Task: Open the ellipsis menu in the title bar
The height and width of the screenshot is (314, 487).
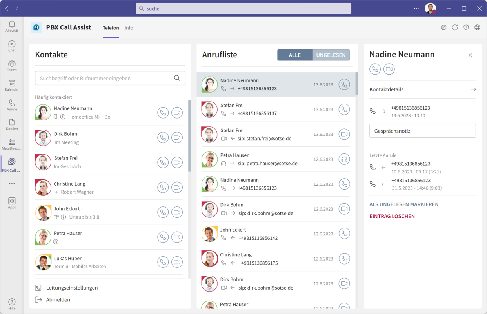Action: [416, 8]
